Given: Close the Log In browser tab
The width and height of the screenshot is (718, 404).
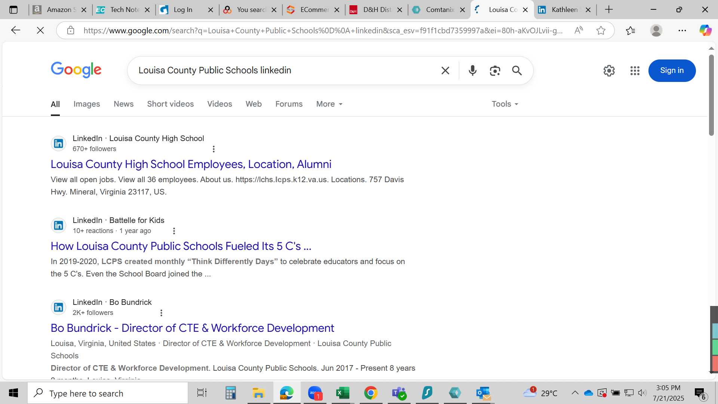Looking at the screenshot, I should pyautogui.click(x=211, y=10).
